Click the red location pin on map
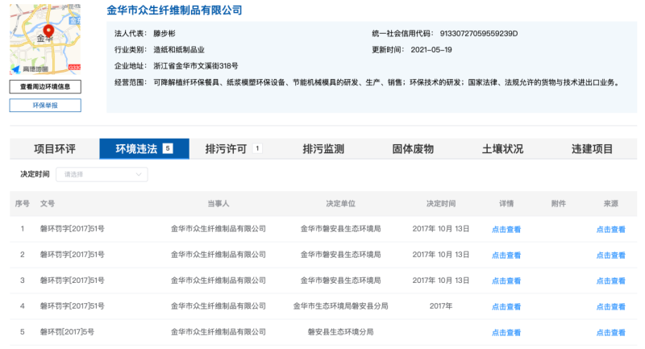This screenshot has height=349, width=645. (x=48, y=32)
